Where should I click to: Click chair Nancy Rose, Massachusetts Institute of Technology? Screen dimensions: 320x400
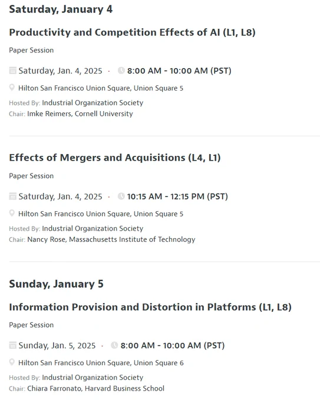111,239
